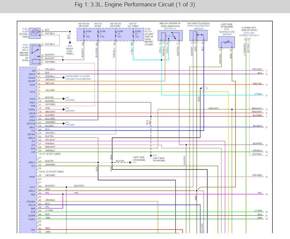Click the Data Link Connector (DLC) label
The image size is (290, 239).
[x=249, y=34]
